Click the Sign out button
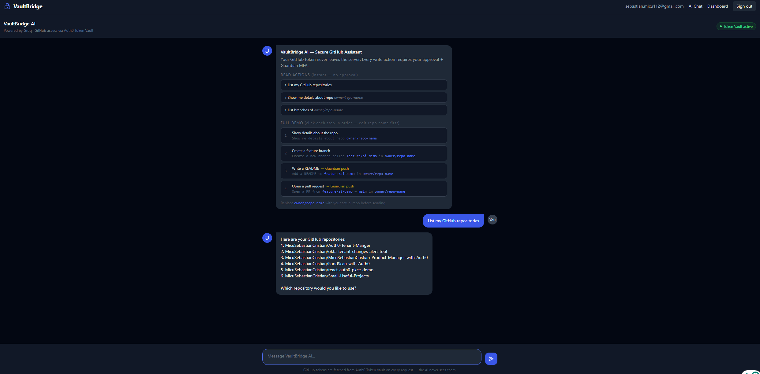Image resolution: width=760 pixels, height=374 pixels. point(744,6)
